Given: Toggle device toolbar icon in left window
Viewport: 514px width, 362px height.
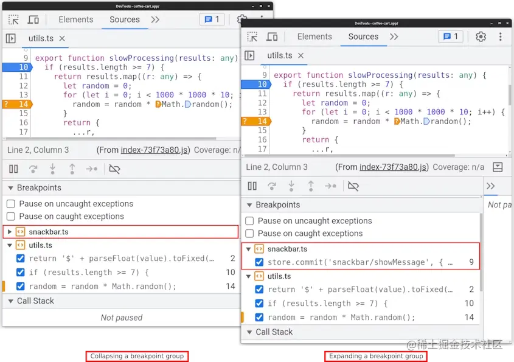Looking at the screenshot, I should point(33,19).
